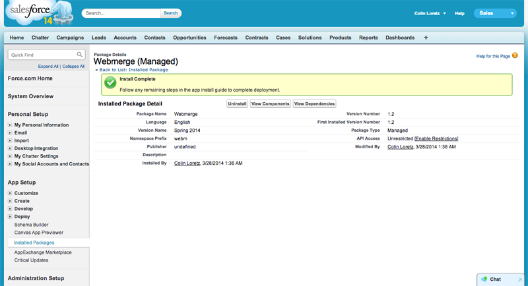
Task: Select the Solutions tab
Action: coord(310,38)
